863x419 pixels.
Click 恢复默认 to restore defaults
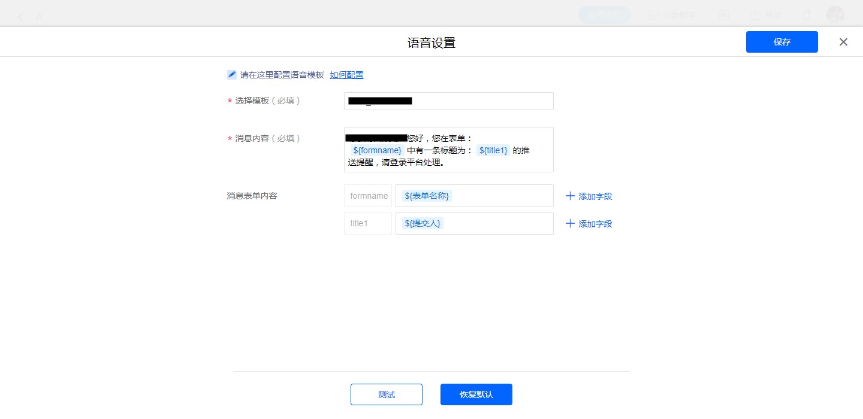point(476,394)
